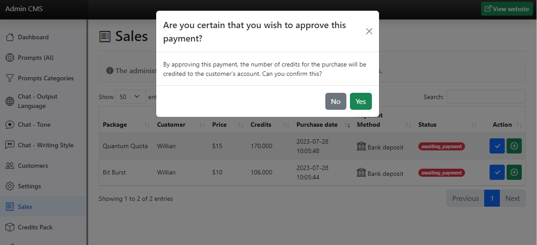Select the Sales sidebar menu item
The width and height of the screenshot is (537, 245).
coord(25,207)
